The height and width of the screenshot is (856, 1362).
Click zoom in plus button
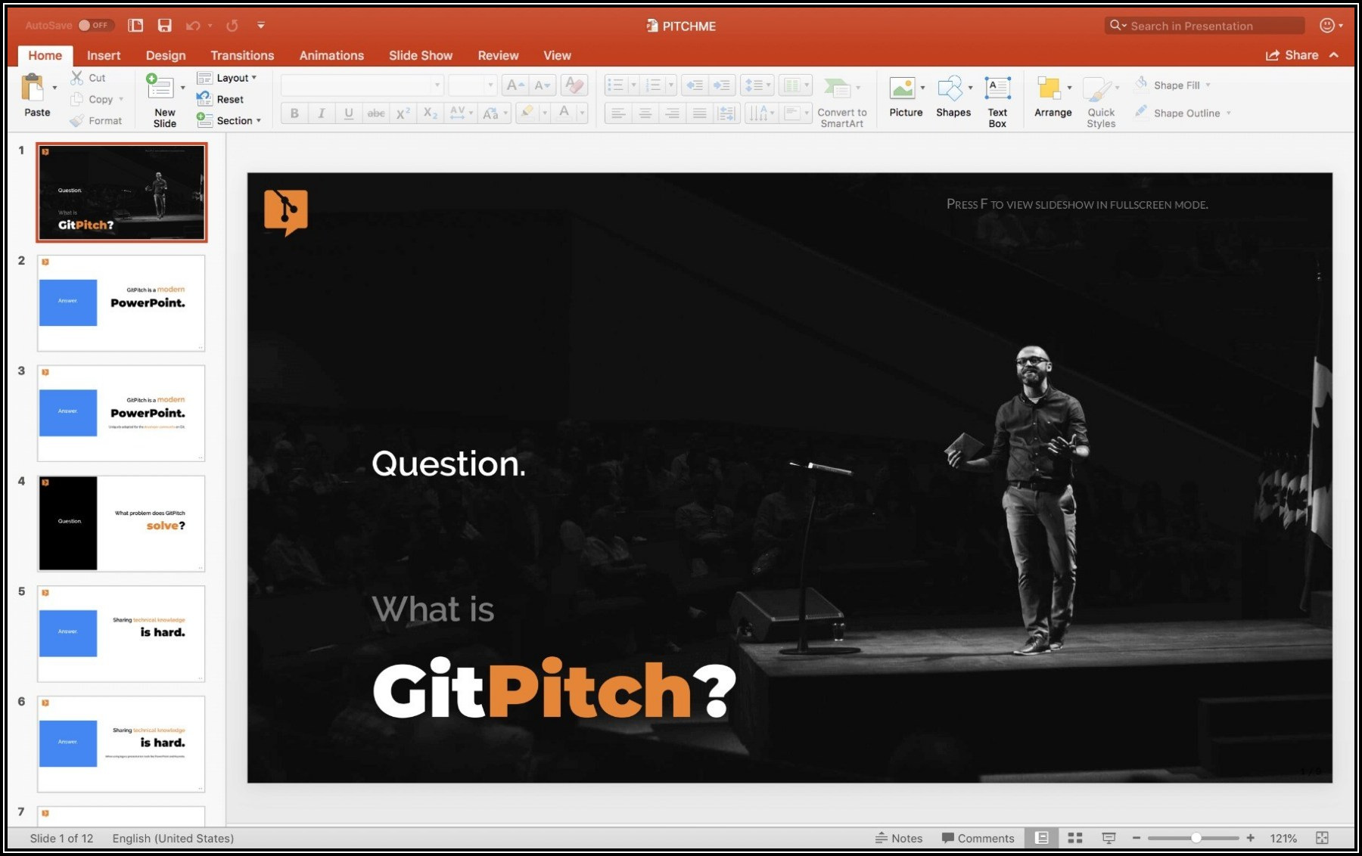pos(1251,838)
